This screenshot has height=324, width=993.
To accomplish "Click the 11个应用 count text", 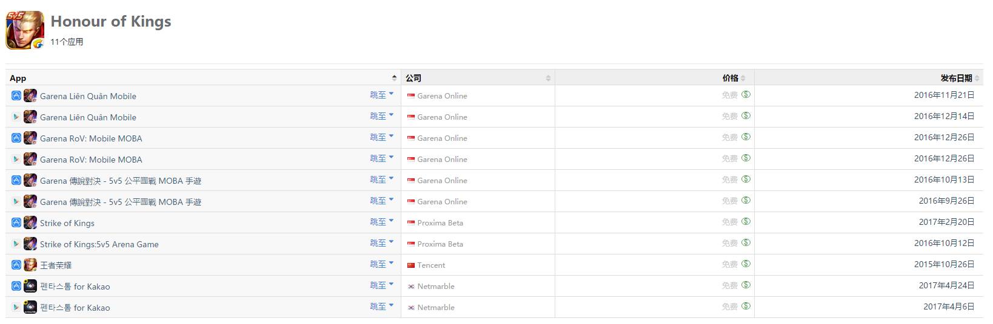I will (x=67, y=42).
